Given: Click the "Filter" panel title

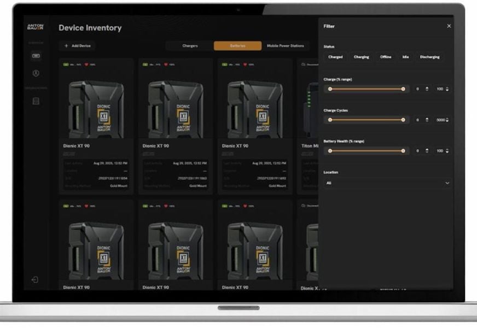Looking at the screenshot, I should pos(329,26).
